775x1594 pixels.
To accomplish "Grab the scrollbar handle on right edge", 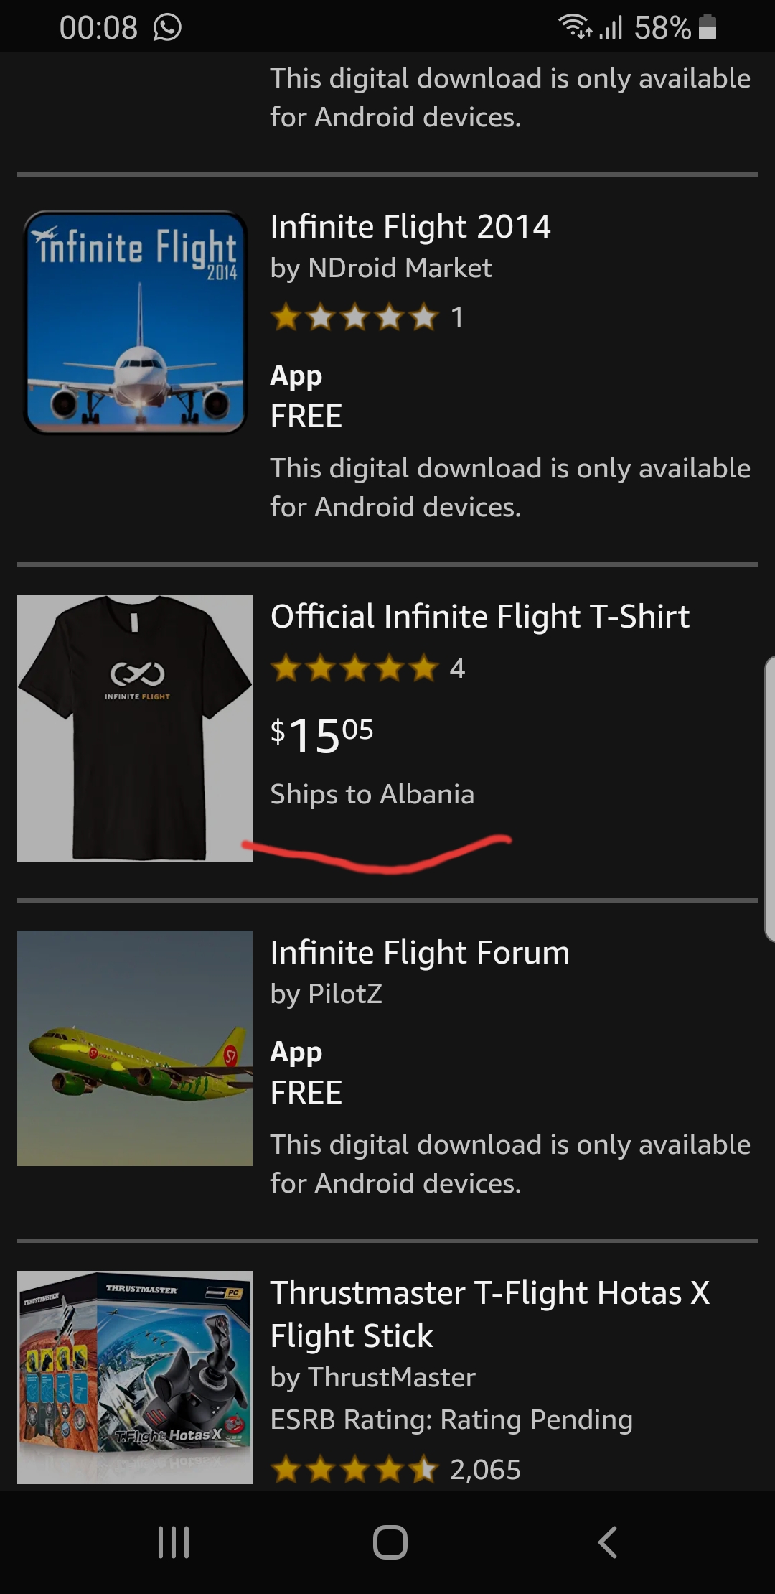I will click(769, 797).
